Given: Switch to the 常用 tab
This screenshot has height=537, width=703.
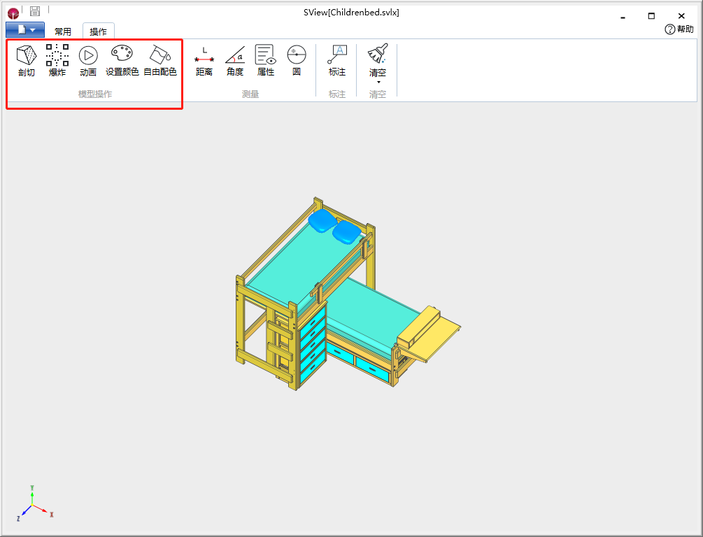Looking at the screenshot, I should 63,31.
